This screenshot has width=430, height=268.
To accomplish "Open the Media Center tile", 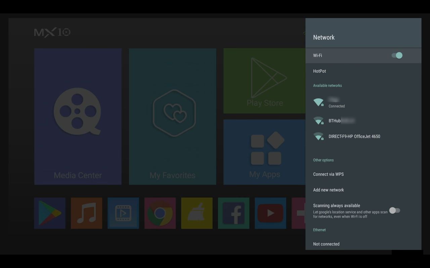I will (x=78, y=116).
